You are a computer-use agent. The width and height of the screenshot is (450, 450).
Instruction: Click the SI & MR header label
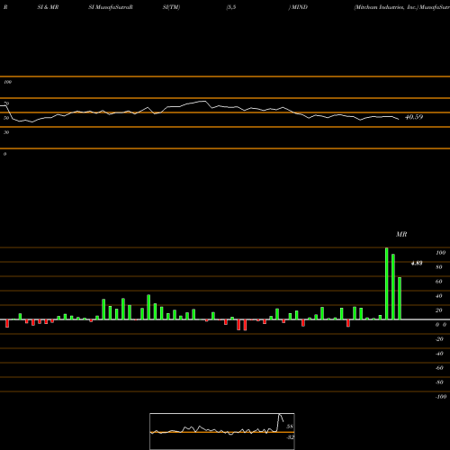(48, 7)
